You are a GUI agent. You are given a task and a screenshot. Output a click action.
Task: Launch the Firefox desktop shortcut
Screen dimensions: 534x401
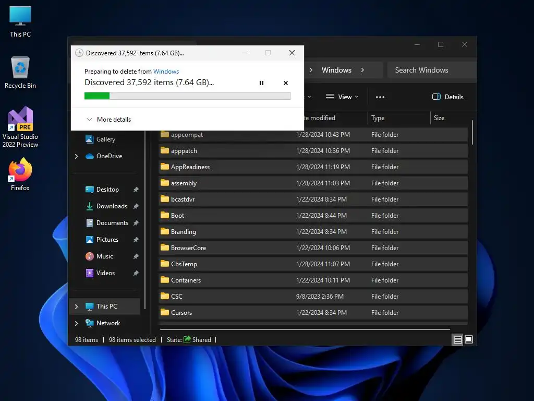[x=20, y=174]
